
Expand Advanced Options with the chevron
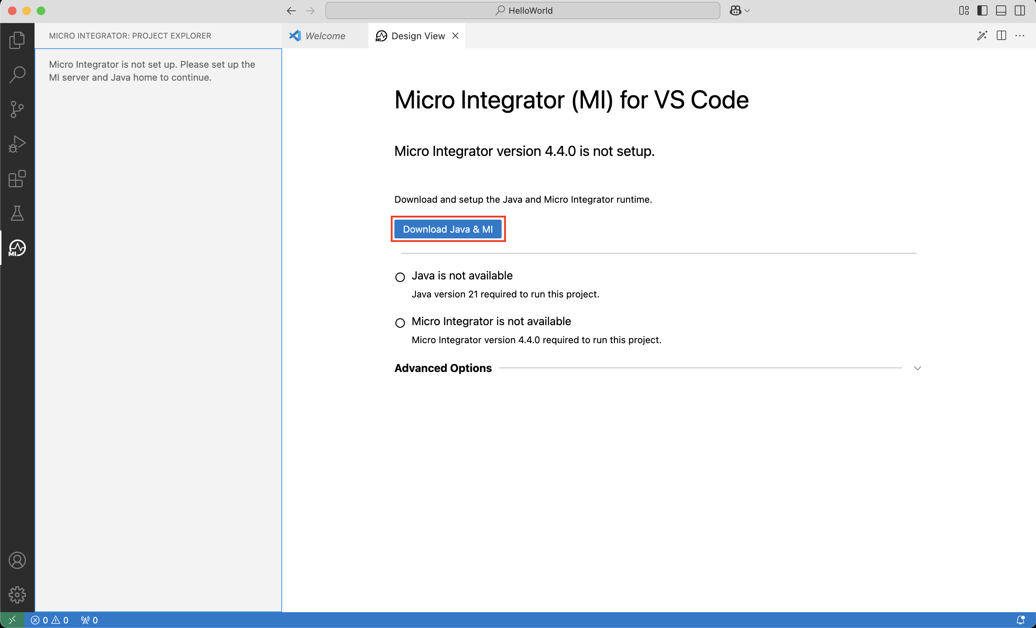coord(917,368)
